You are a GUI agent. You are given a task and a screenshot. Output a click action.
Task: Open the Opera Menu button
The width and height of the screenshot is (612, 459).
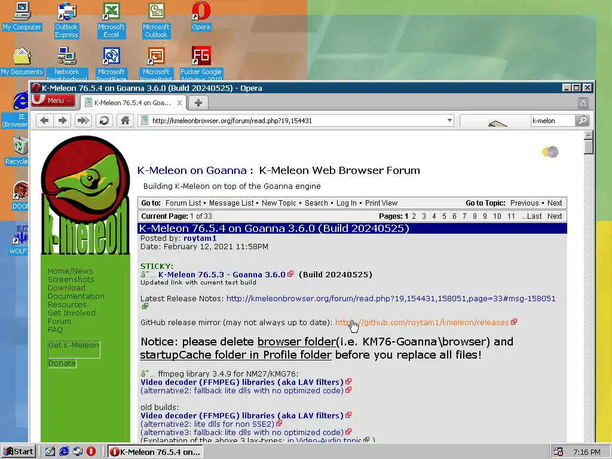53,100
